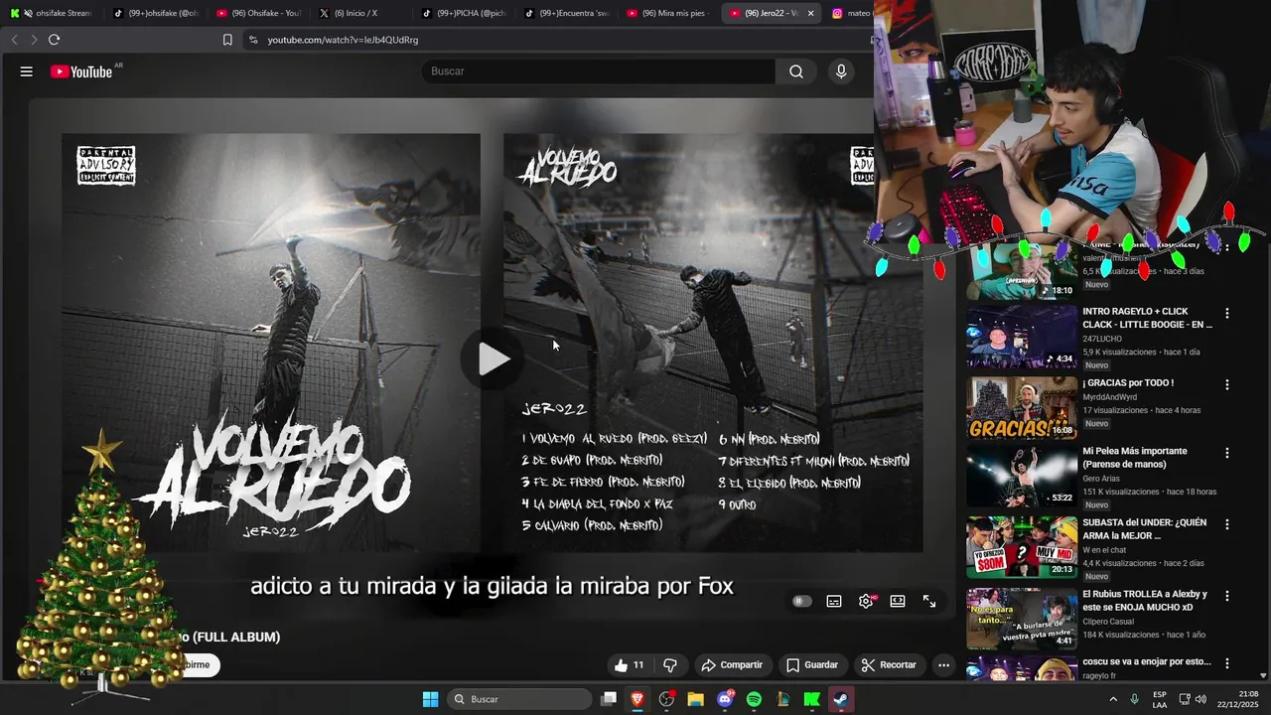Open the green Kick app on taskbar

point(811,699)
